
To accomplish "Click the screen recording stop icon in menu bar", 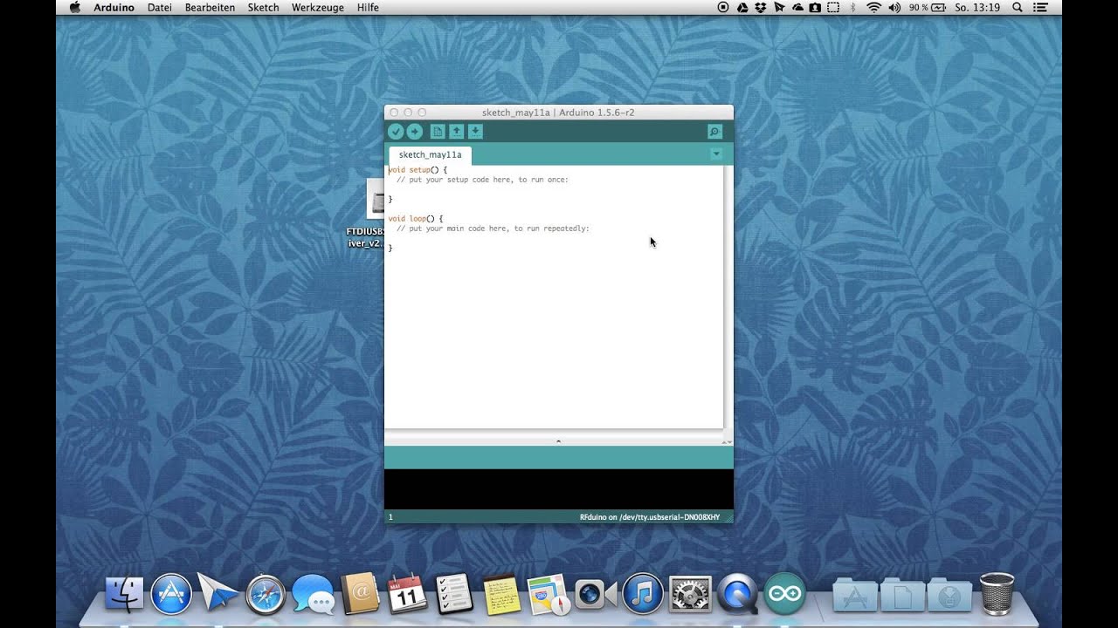I will tap(723, 7).
